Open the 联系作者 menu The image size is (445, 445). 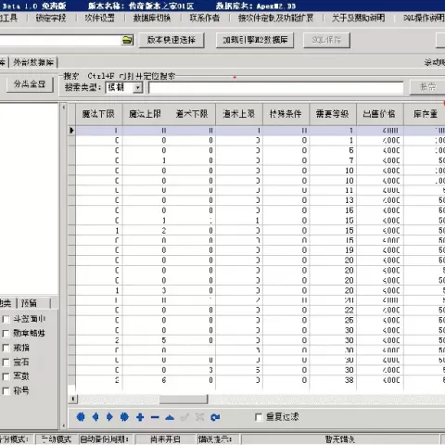point(205,18)
